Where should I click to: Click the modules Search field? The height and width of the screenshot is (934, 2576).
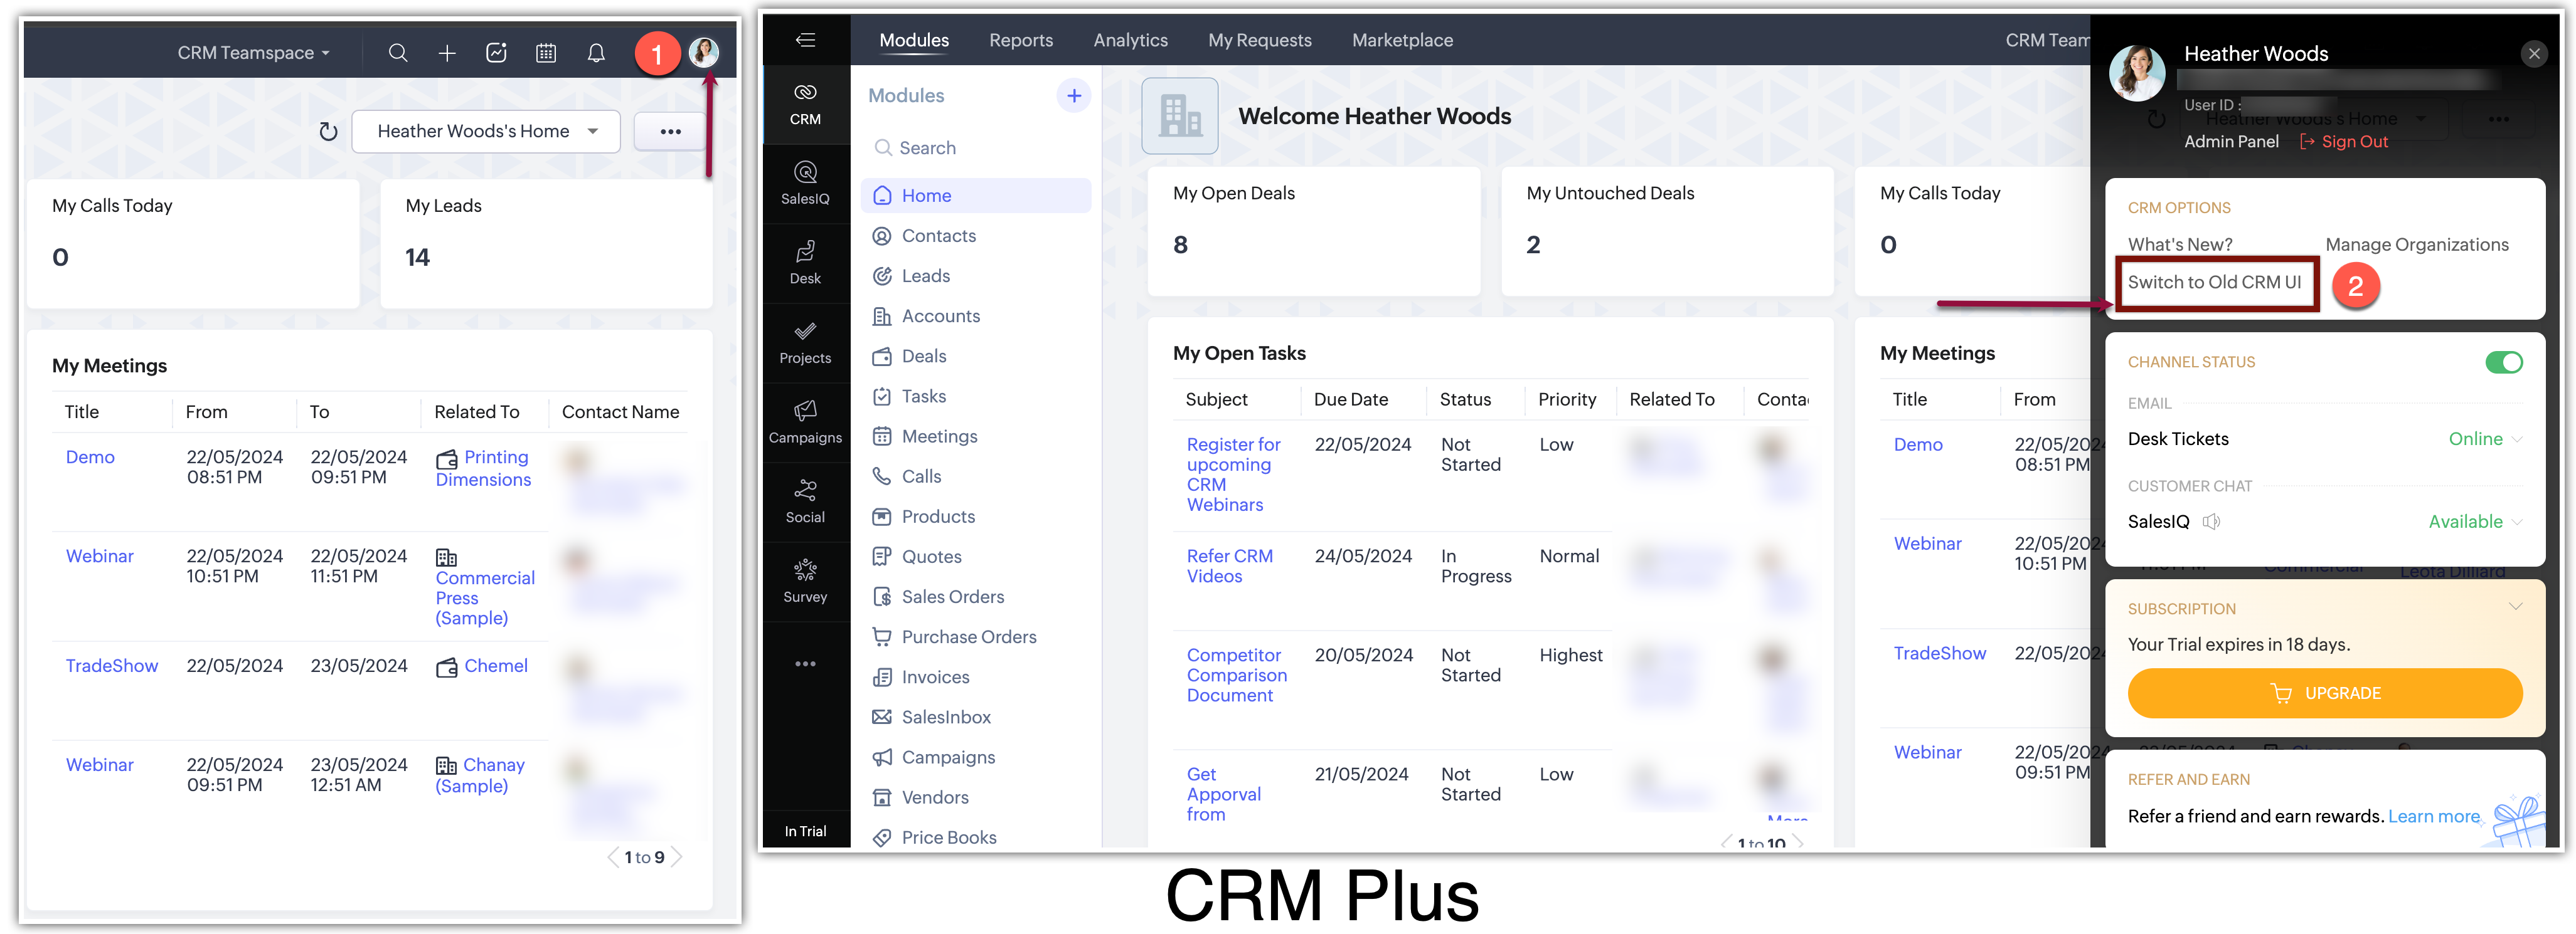point(975,148)
